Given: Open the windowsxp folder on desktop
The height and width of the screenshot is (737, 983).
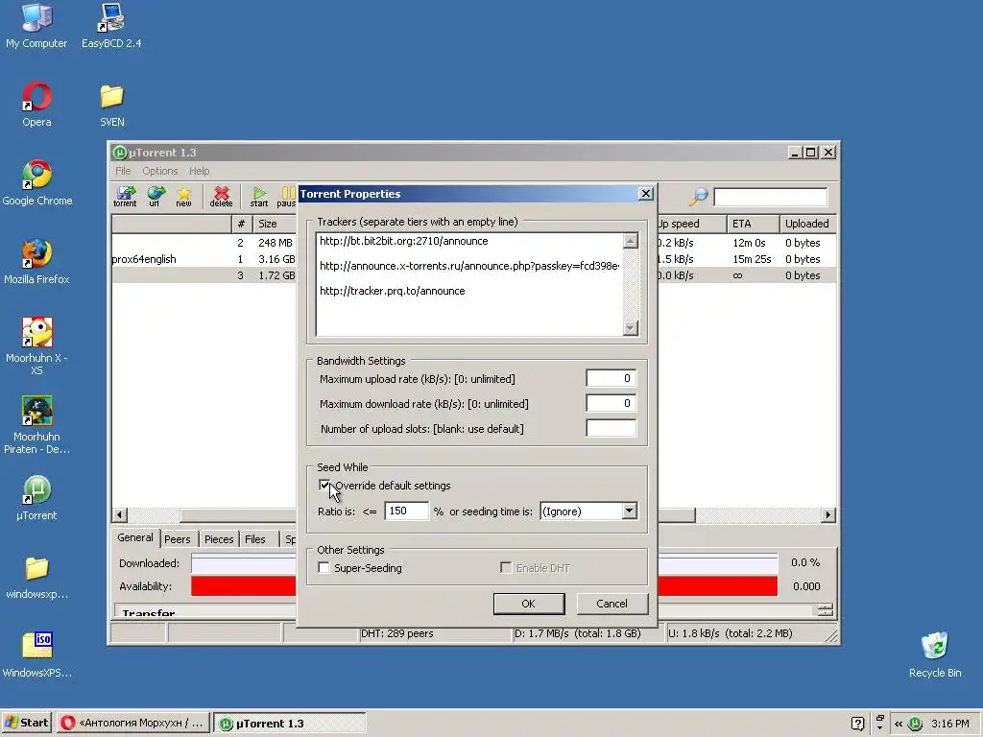Looking at the screenshot, I should (x=36, y=577).
